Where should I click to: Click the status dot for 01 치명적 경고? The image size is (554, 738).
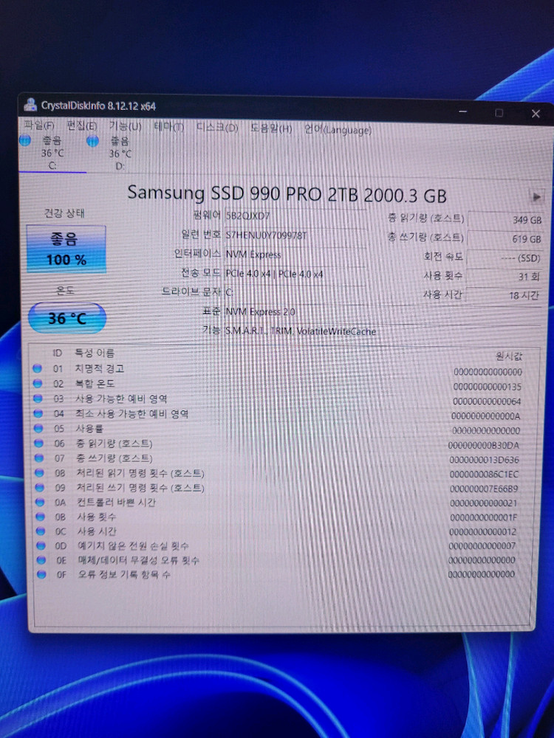tap(38, 368)
